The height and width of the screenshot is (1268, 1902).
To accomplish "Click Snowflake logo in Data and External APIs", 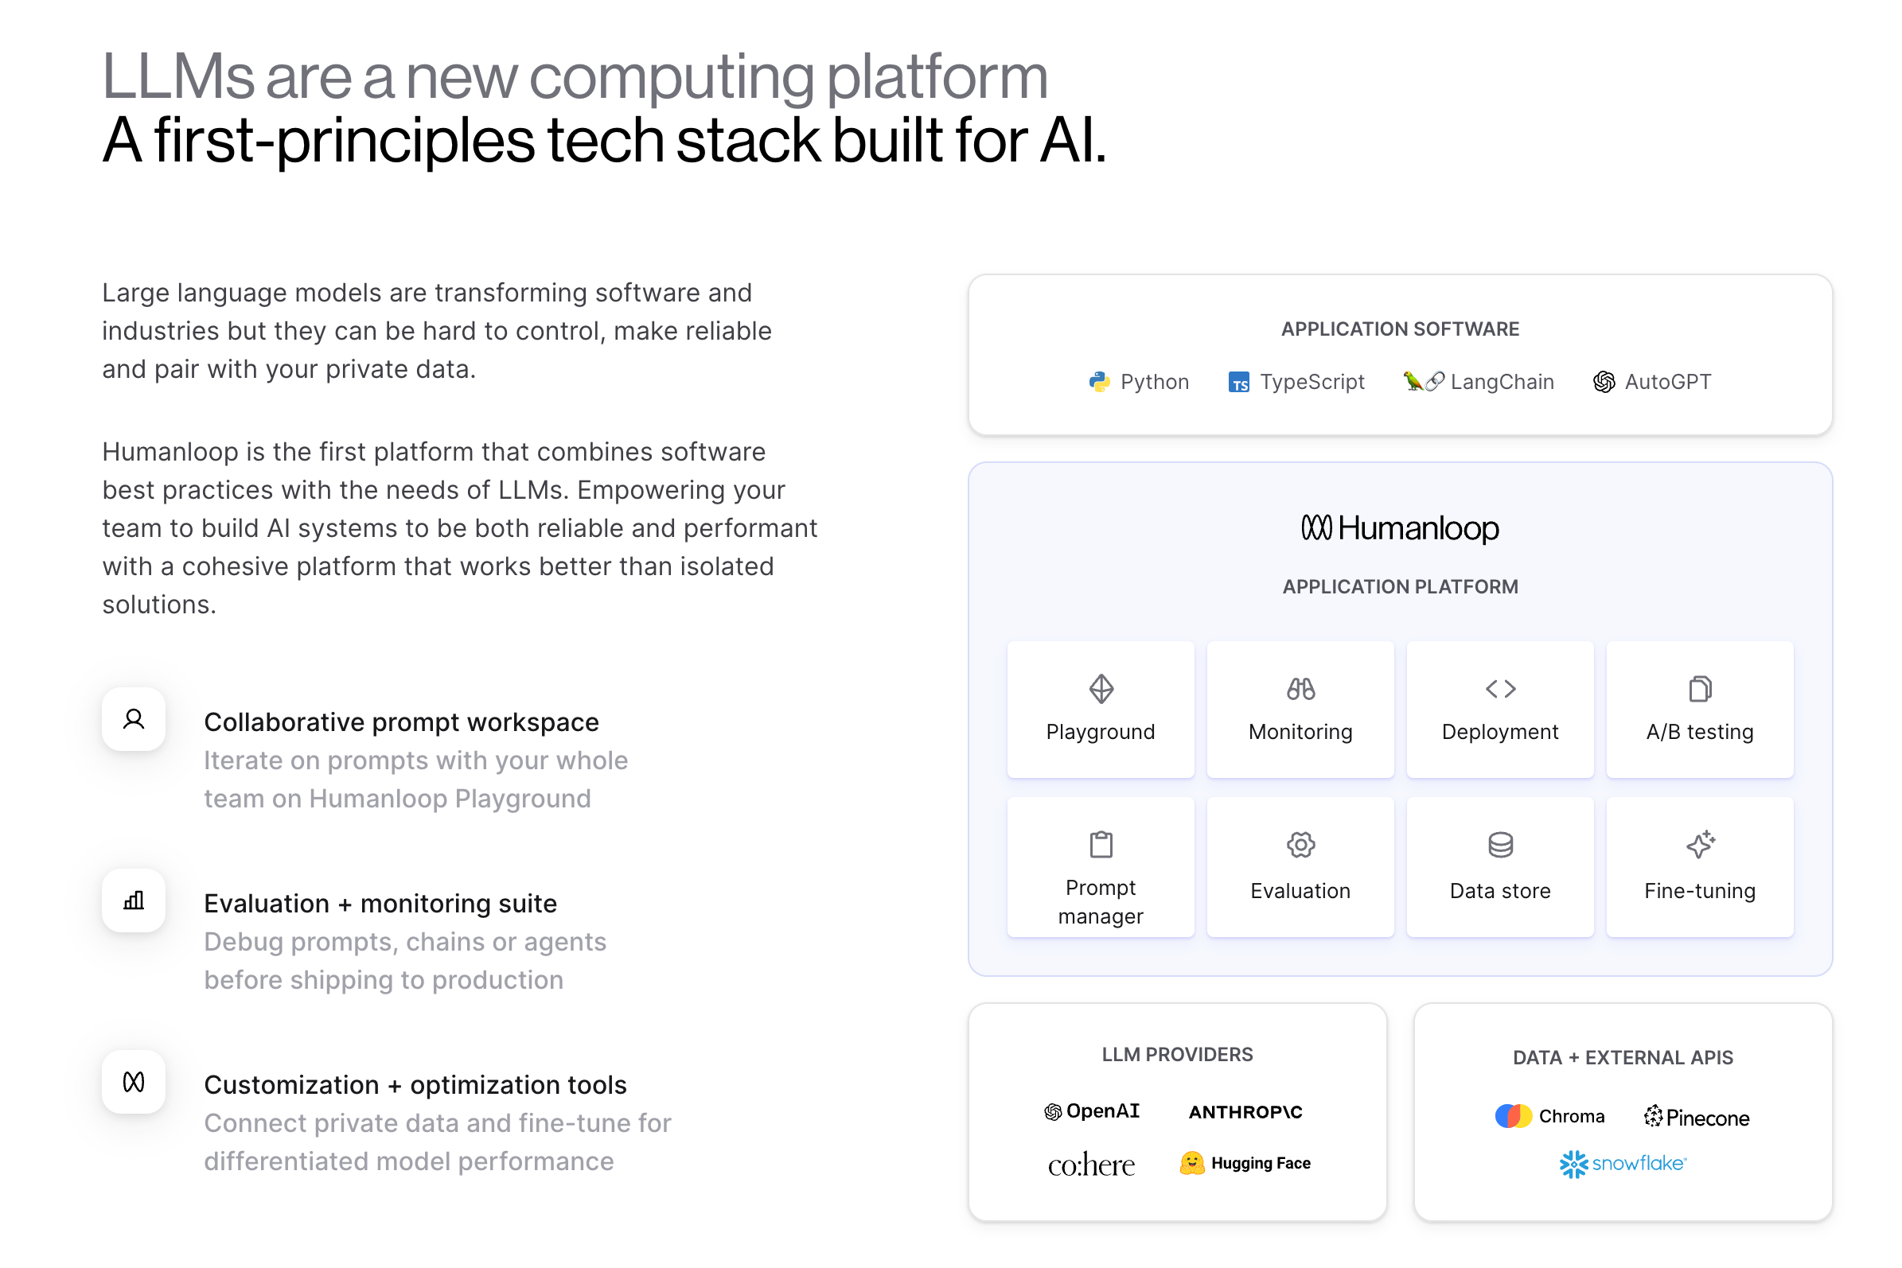I will (1624, 1163).
